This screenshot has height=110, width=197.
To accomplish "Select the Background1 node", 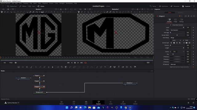I will tap(39, 92).
